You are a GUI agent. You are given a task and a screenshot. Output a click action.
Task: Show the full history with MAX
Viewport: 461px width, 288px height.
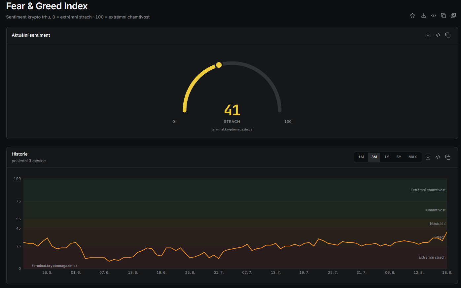[413, 157]
